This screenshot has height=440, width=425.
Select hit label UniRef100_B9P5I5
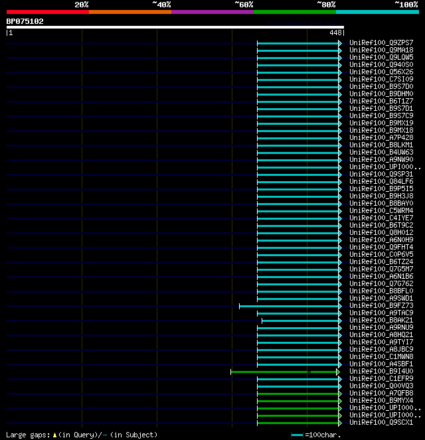381,188
